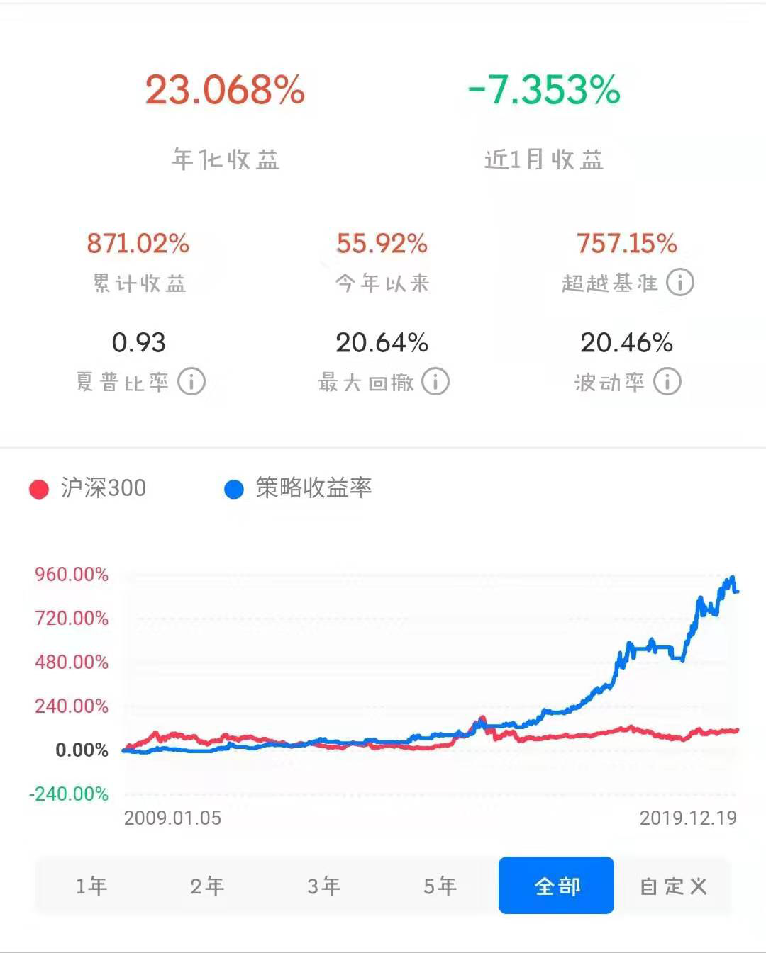
Task: Toggle 沪深300 red legend dot
Action: pos(39,489)
